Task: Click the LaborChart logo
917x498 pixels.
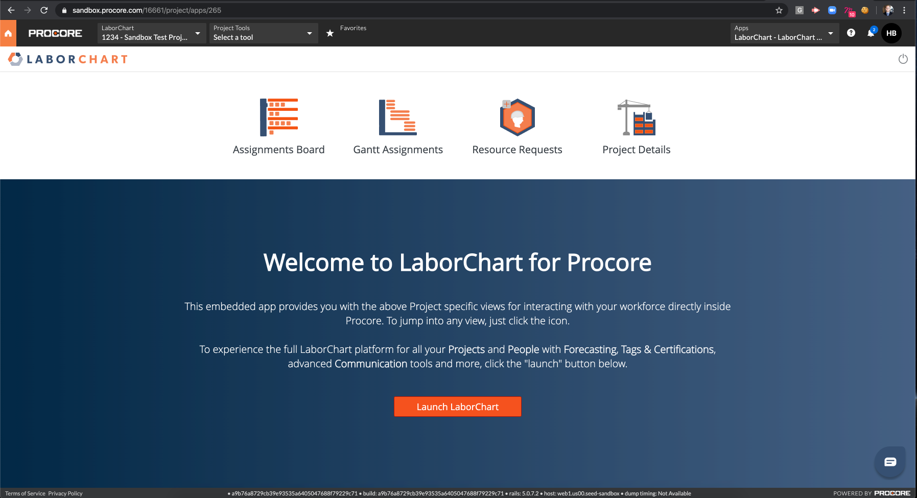Action: click(68, 59)
